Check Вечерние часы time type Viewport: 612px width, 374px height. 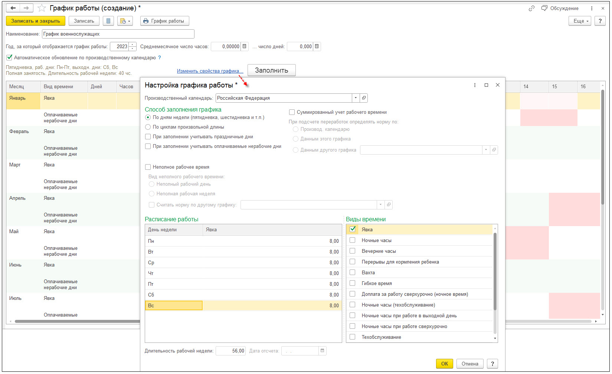tap(353, 251)
